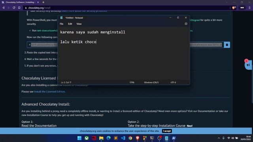The image size is (253, 142).
Task: Click the browser forward button
Action: click(9, 8)
